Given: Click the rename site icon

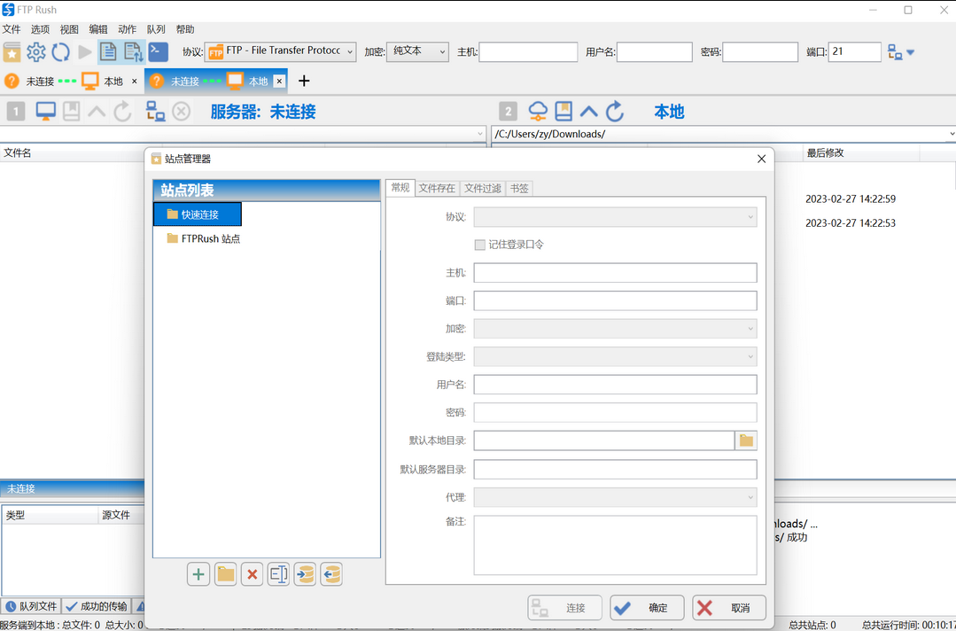Looking at the screenshot, I should pyautogui.click(x=278, y=574).
